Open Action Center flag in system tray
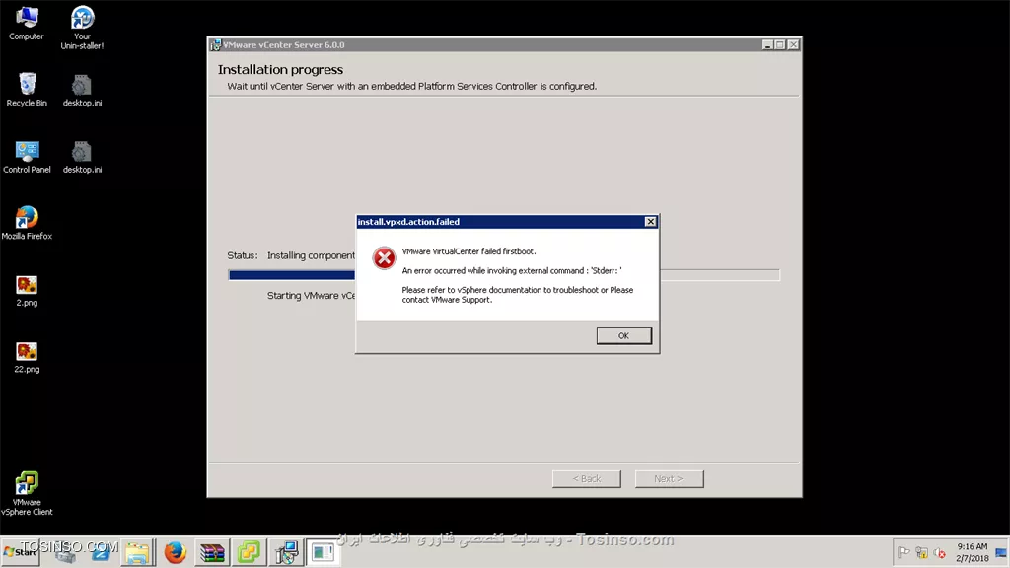 (903, 552)
